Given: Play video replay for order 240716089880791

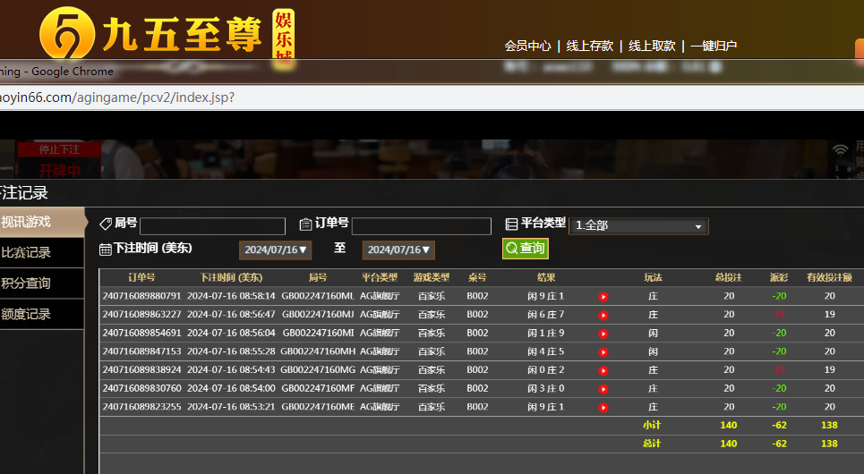Looking at the screenshot, I should click(603, 297).
